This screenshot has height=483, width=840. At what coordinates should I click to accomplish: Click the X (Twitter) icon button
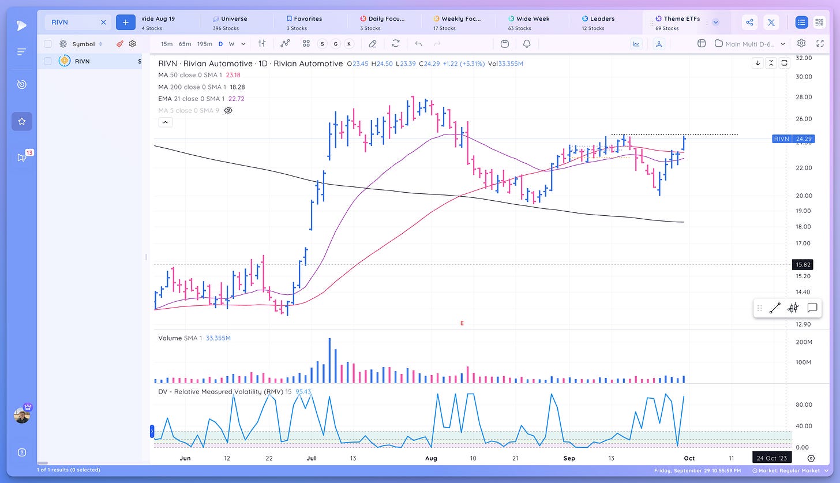pos(771,23)
